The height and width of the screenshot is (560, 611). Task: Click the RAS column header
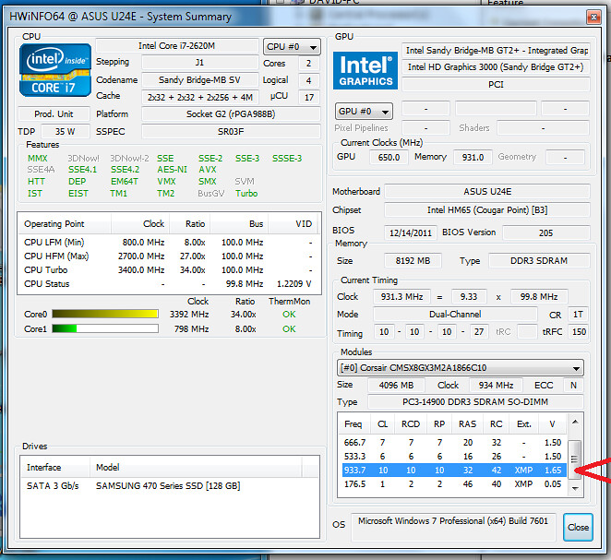click(x=468, y=423)
